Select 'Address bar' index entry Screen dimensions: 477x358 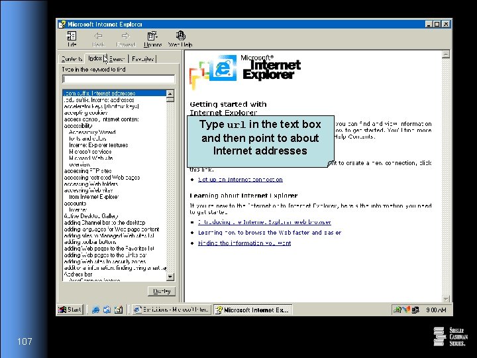[x=78, y=274]
